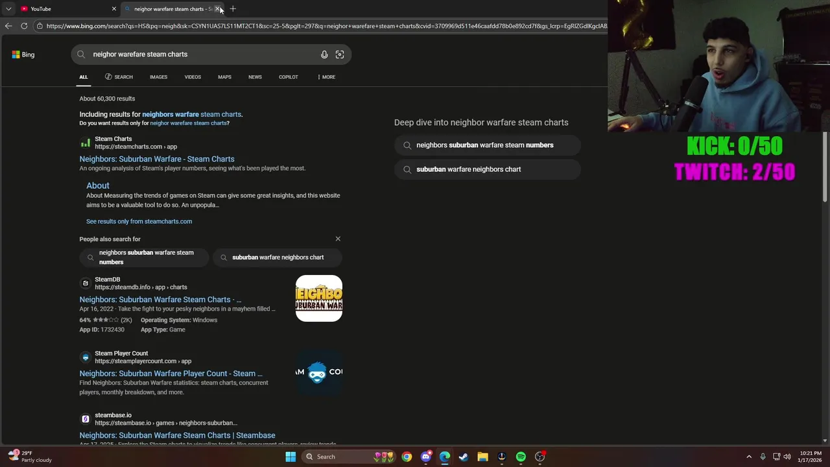This screenshot has height=467, width=830.
Task: Click the browser back arrow
Action: 8,26
